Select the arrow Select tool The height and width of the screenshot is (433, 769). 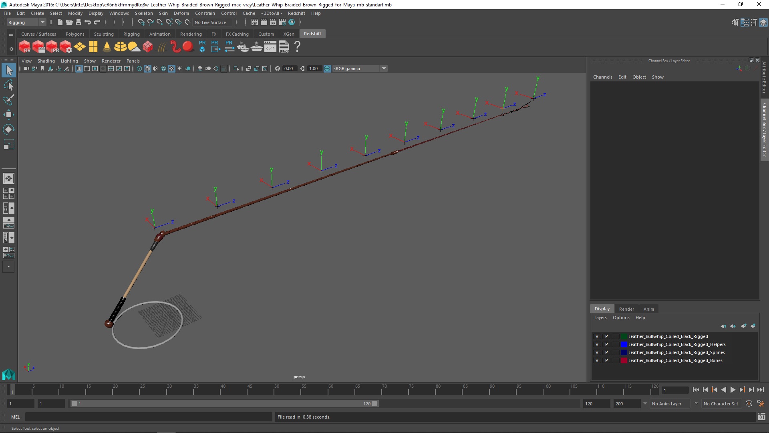coord(9,71)
